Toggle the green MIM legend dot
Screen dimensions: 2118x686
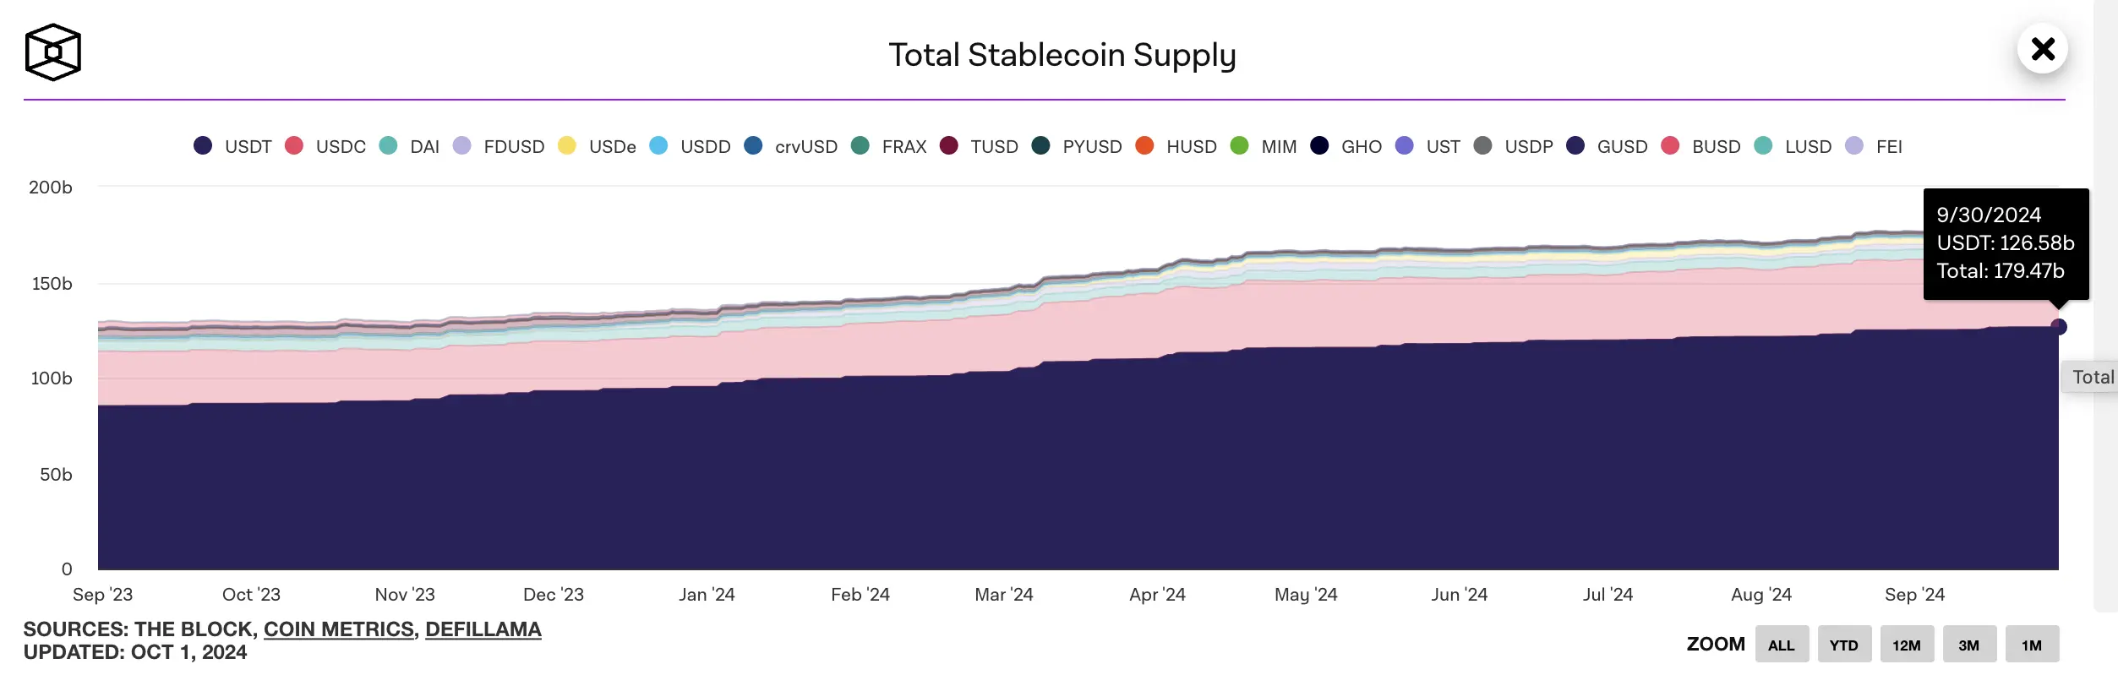[x=1240, y=145]
